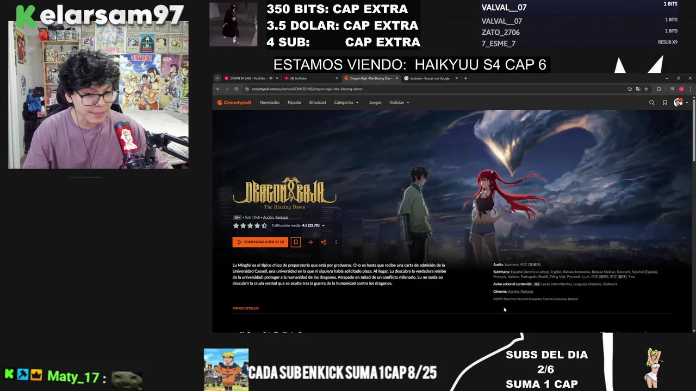The width and height of the screenshot is (696, 391).
Task: Expand the Noticias menu
Action: [399, 103]
